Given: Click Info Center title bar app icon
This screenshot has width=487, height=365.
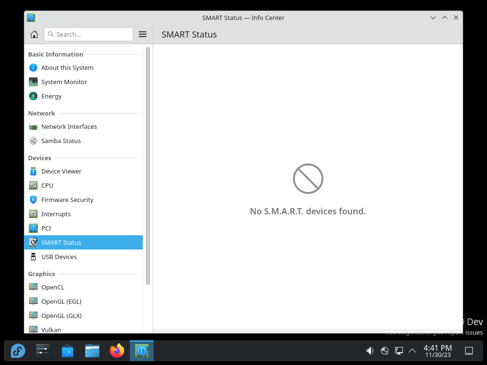Looking at the screenshot, I should [31, 18].
